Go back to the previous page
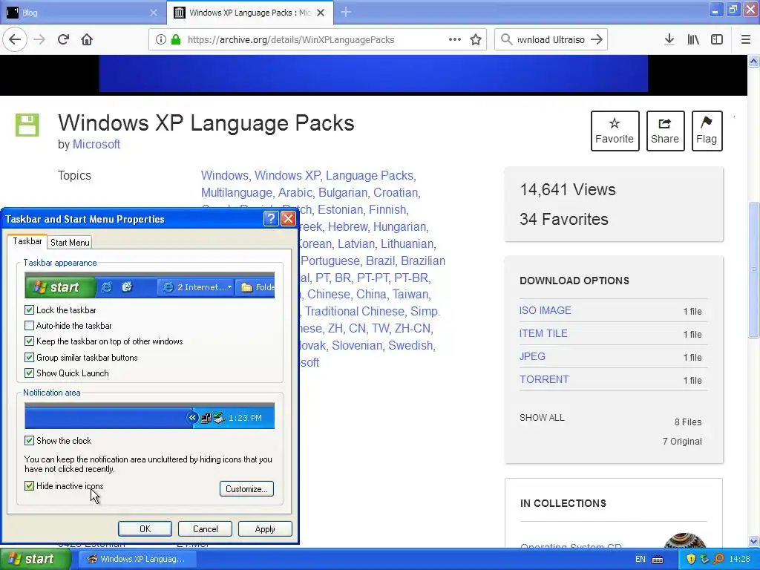This screenshot has height=570, width=760. (x=15, y=39)
